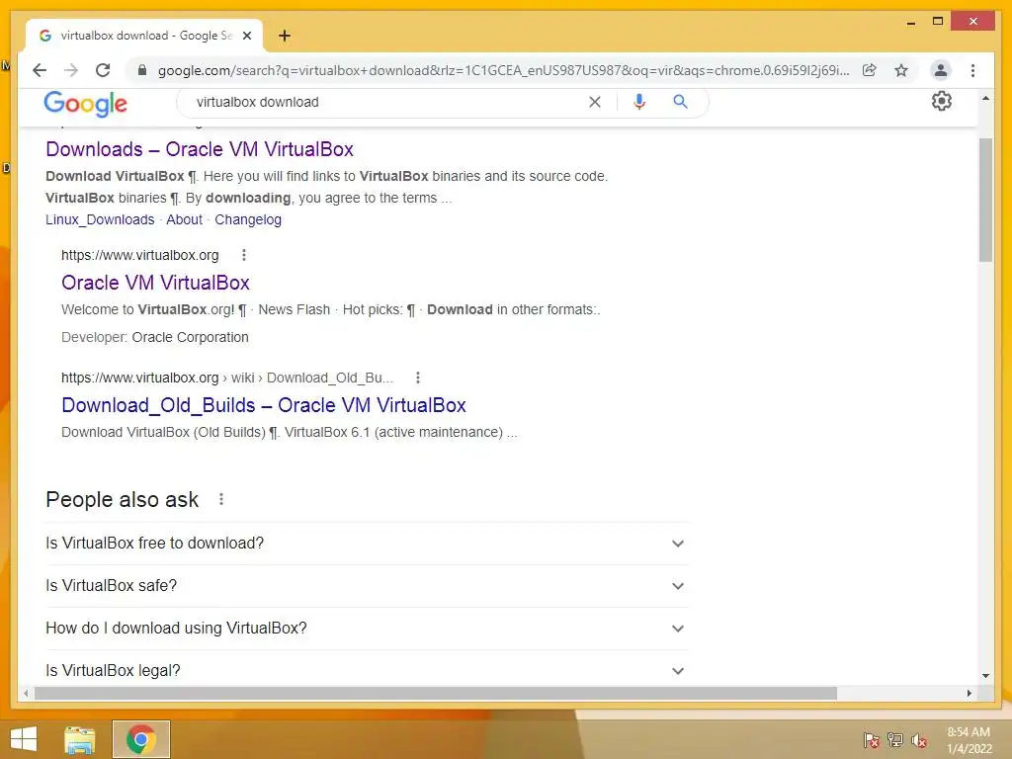This screenshot has width=1012, height=759.
Task: Click inside the Google search input field
Action: click(387, 102)
